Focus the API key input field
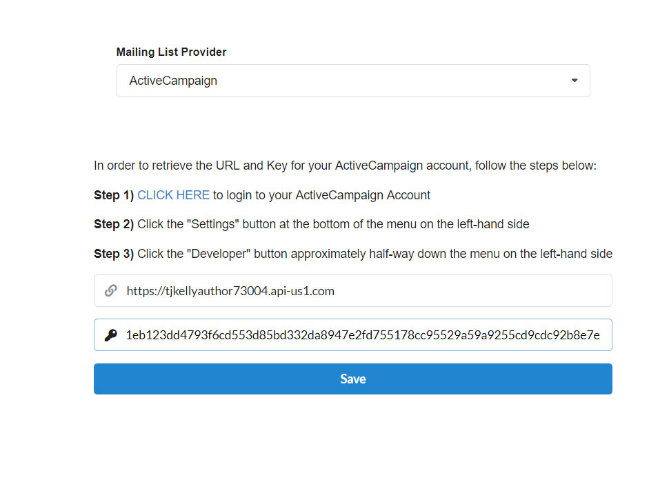Image resolution: width=669 pixels, height=491 pixels. click(362, 335)
